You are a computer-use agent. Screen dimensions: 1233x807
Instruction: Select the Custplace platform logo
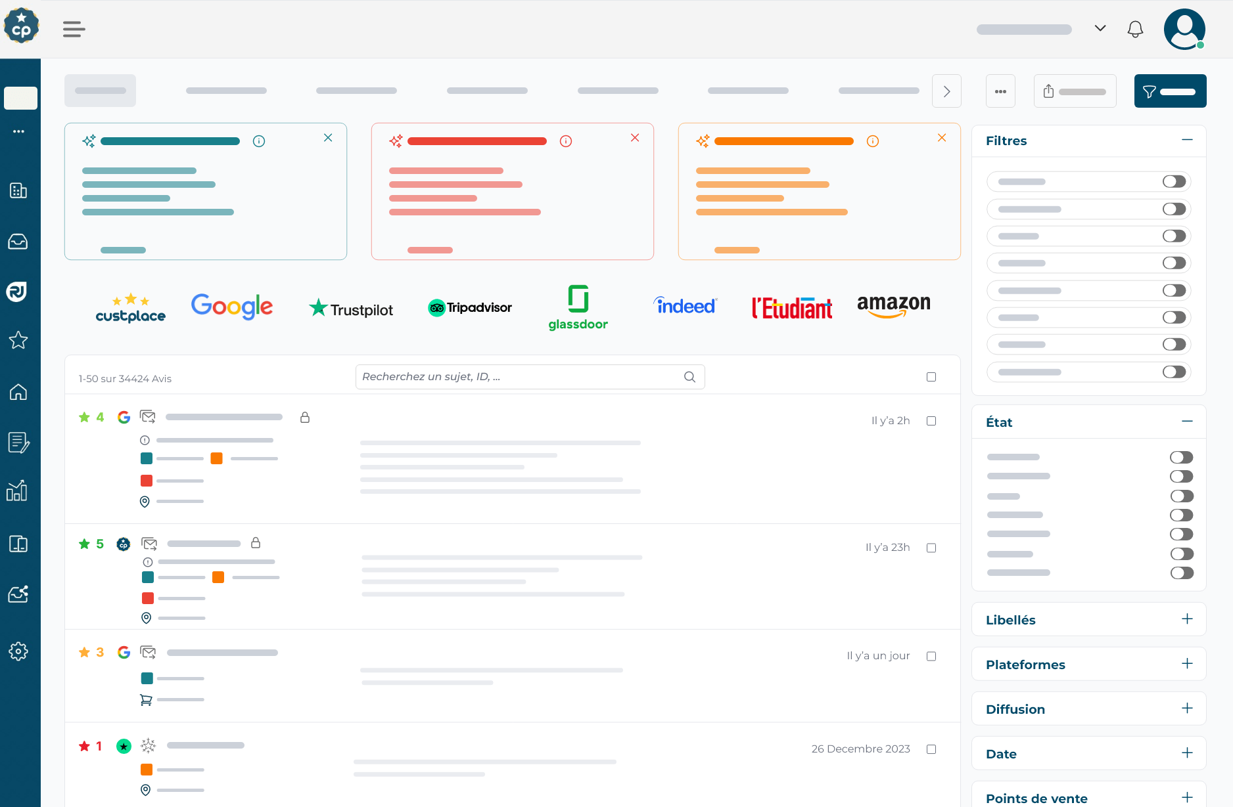pyautogui.click(x=130, y=308)
